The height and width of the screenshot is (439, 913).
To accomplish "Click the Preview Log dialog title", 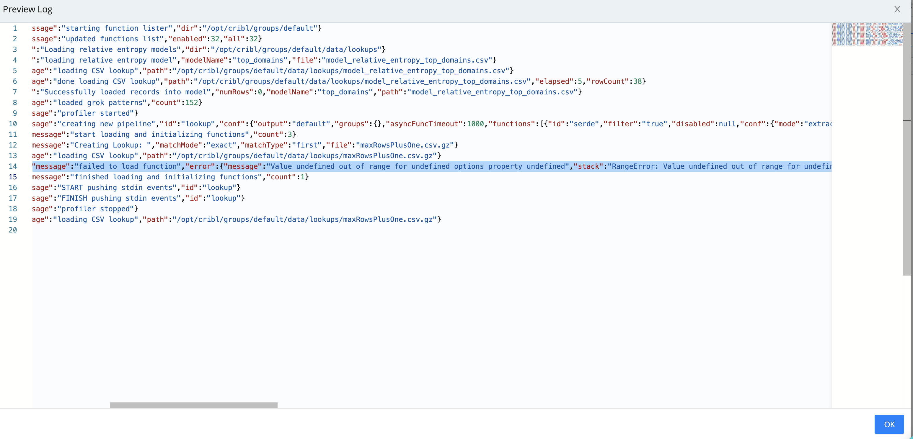I will [x=27, y=9].
